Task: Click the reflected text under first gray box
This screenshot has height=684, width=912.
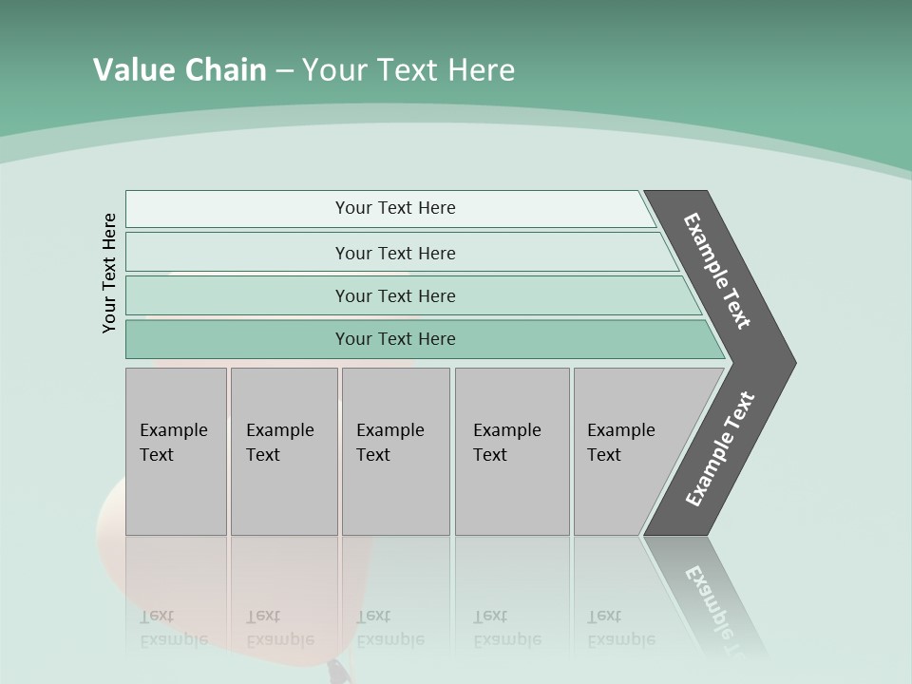Action: [173, 628]
